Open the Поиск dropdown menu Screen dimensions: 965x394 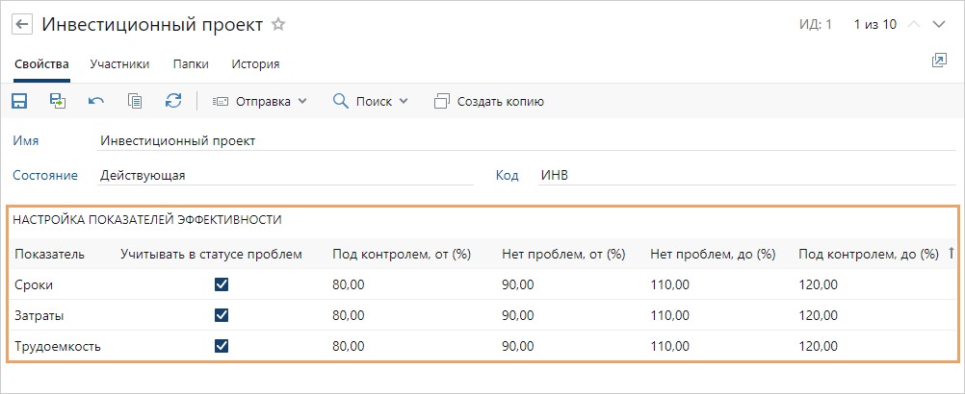coord(371,101)
